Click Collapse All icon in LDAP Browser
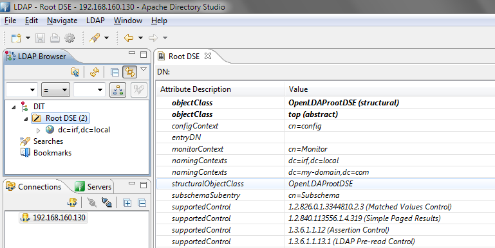Screen dimensions: 495x248 coord(115,73)
